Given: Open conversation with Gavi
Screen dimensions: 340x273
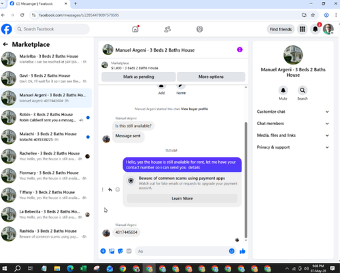Looking at the screenshot, I should click(x=46, y=79).
